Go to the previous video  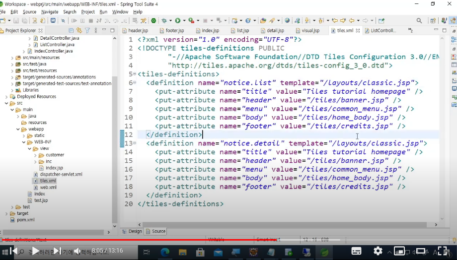point(14,251)
